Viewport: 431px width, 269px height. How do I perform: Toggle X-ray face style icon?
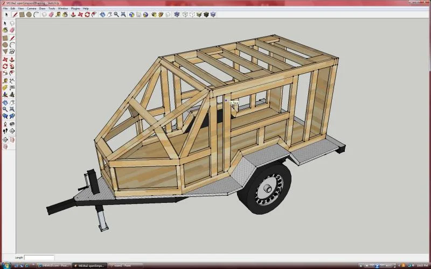[177, 15]
